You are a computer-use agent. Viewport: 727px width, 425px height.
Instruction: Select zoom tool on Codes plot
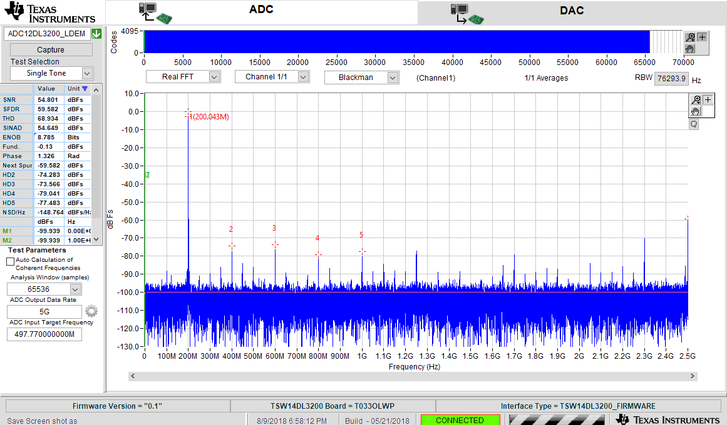pos(690,37)
